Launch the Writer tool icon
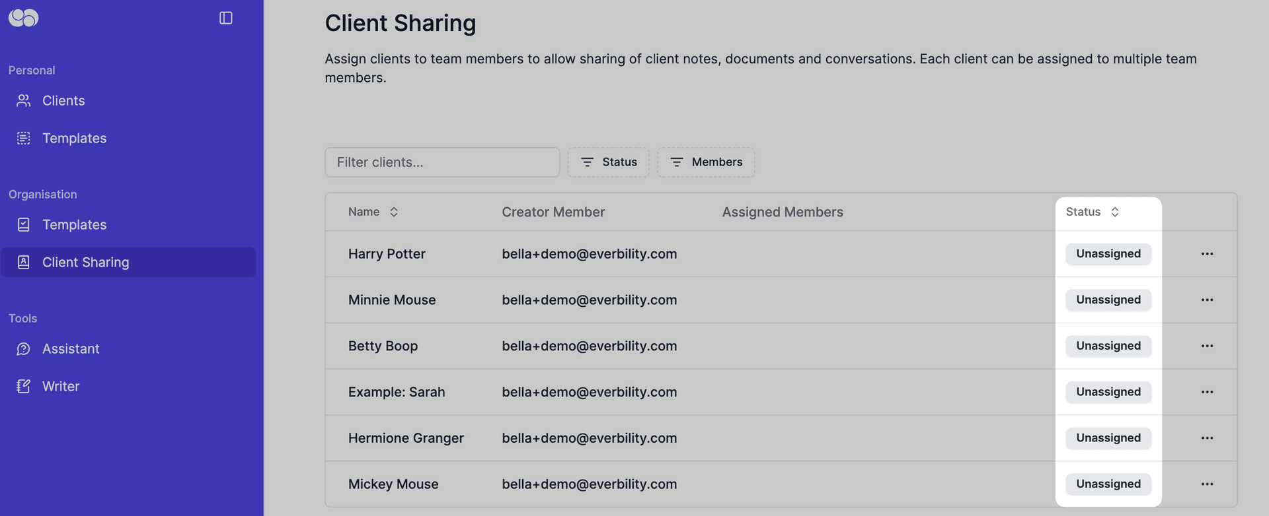 pos(24,386)
